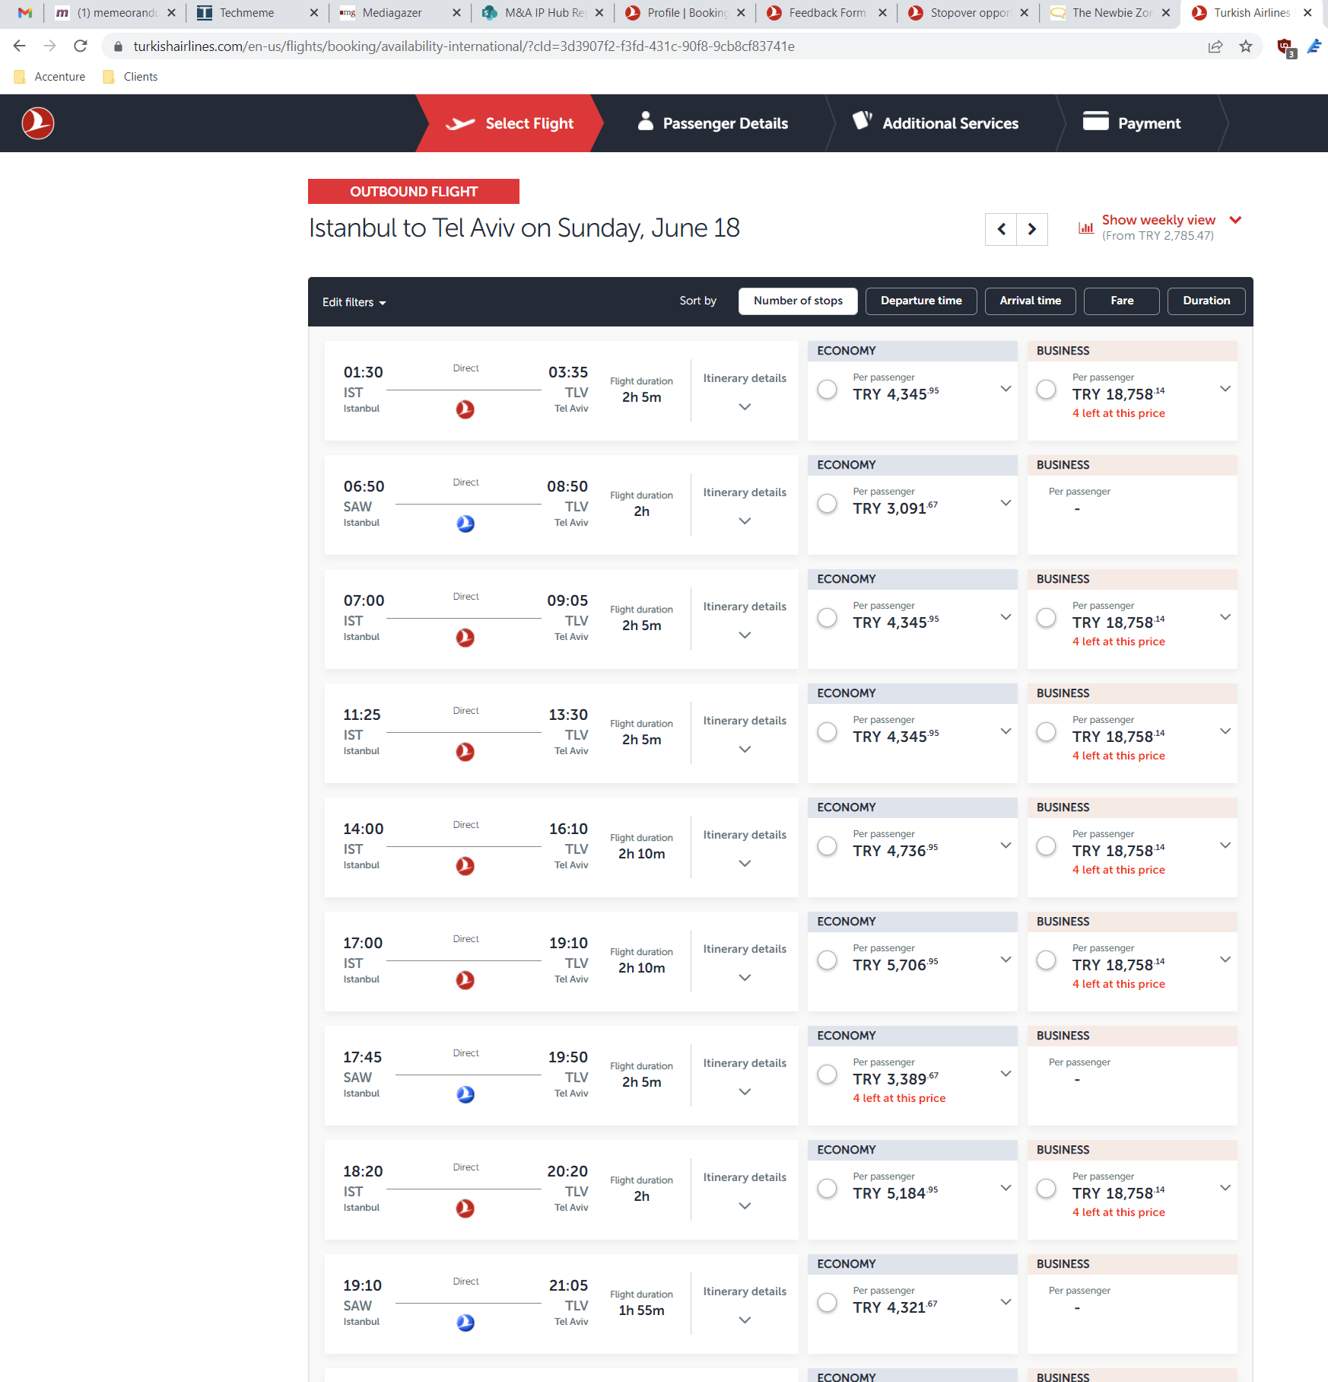Switch to the Techmeme browser tab
Viewport: 1328px width, 1382px height.
(246, 13)
